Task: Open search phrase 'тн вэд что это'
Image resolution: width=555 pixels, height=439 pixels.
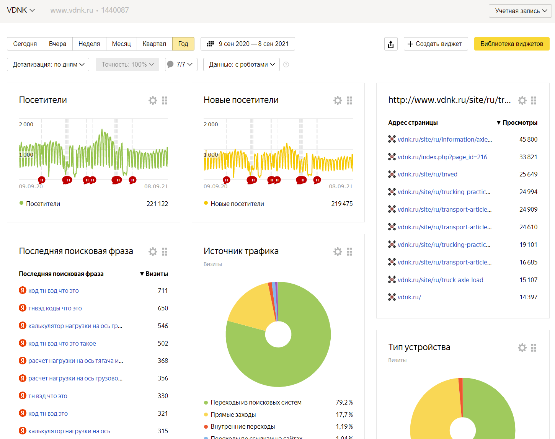Action: (48, 396)
